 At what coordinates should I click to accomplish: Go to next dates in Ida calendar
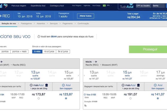pos(78,76)
